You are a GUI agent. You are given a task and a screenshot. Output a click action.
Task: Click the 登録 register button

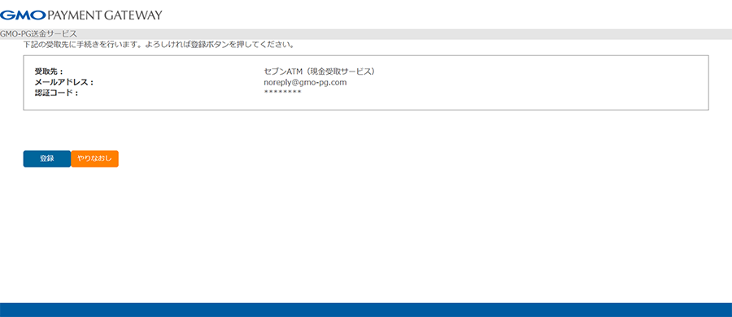[46, 158]
